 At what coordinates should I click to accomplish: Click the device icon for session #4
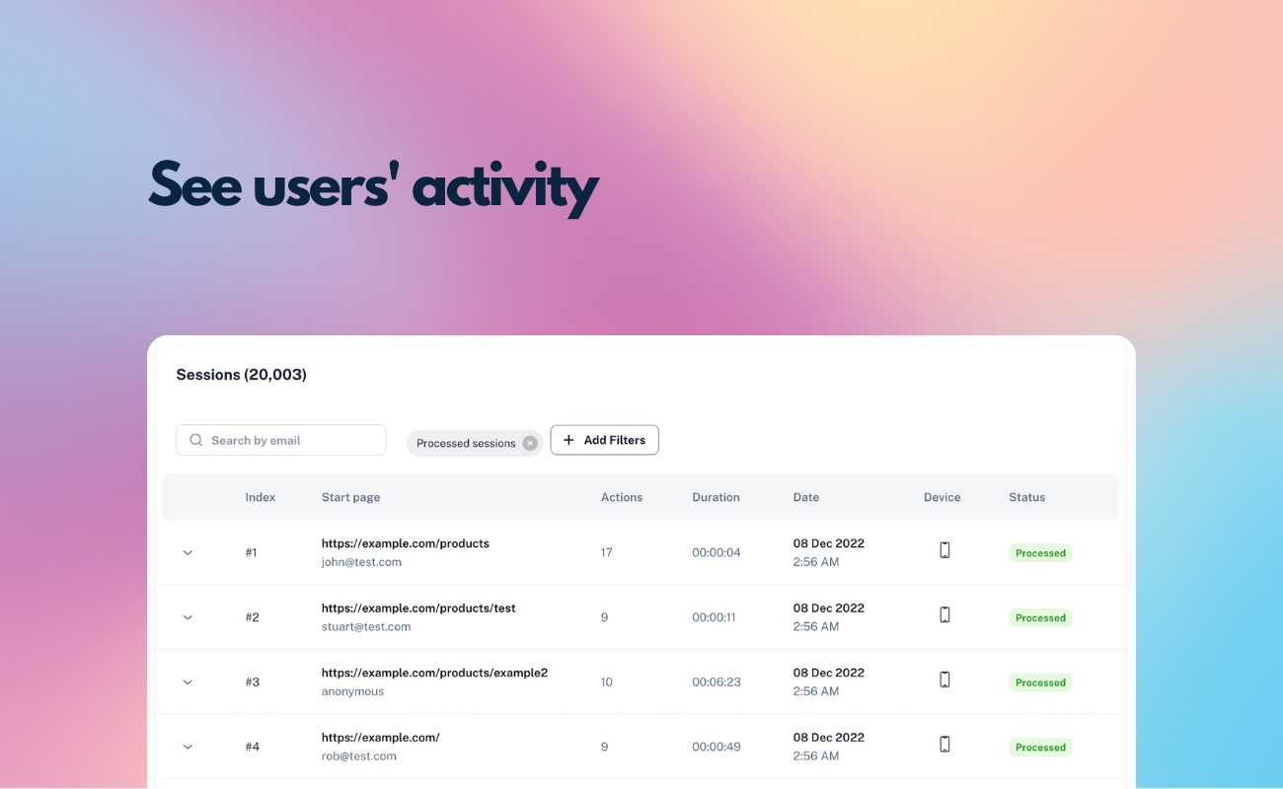tap(944, 745)
